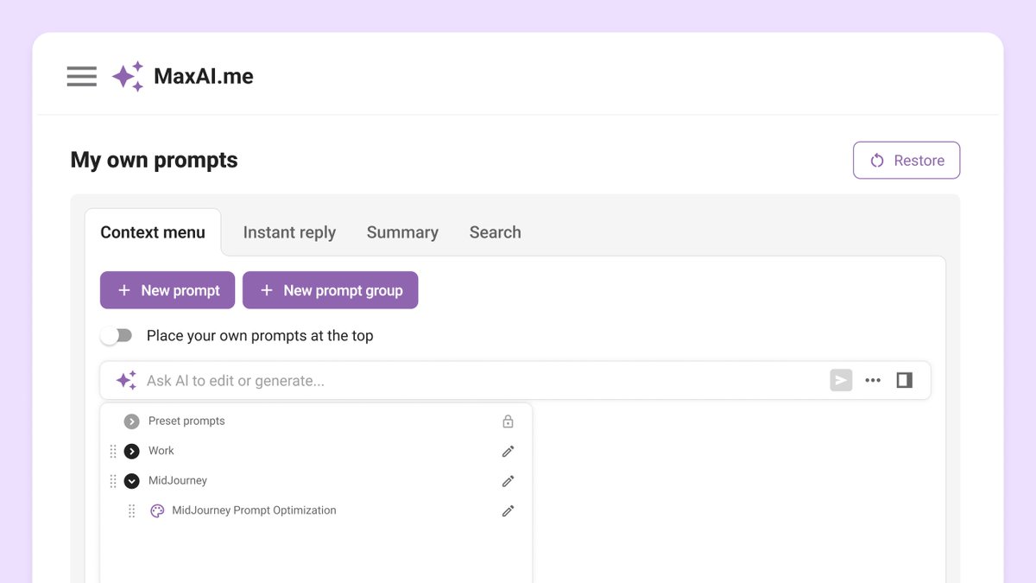Click the side panel layout icon
This screenshot has height=583, width=1036.
tap(904, 380)
